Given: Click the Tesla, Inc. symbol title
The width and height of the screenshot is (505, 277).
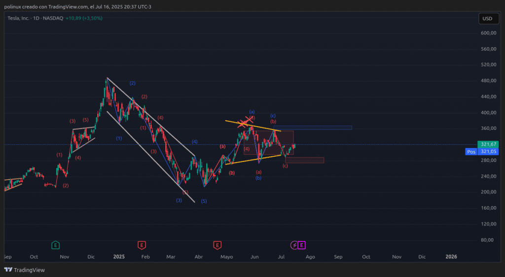Looking at the screenshot, I should click(19, 18).
